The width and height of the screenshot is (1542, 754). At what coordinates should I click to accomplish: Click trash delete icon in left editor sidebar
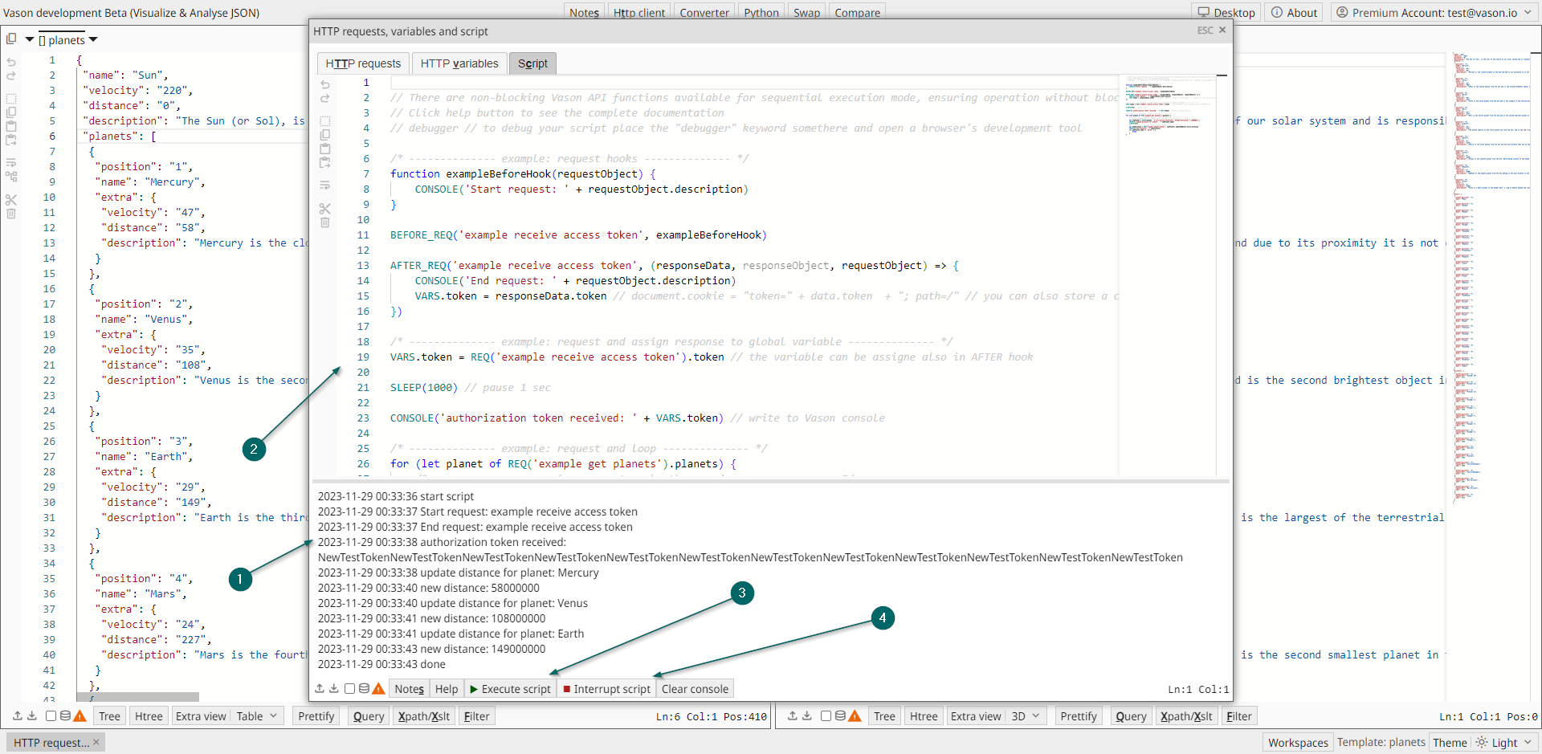coord(11,213)
